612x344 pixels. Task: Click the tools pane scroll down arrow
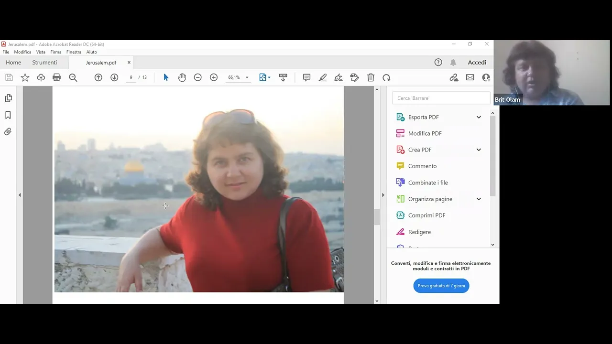493,245
